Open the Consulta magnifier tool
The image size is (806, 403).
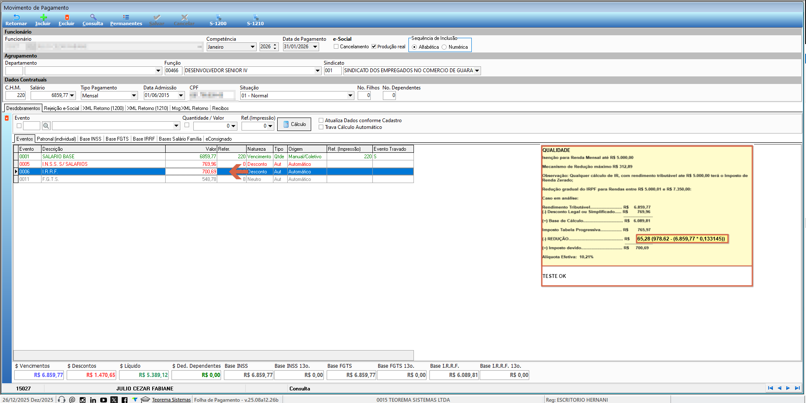point(93,18)
